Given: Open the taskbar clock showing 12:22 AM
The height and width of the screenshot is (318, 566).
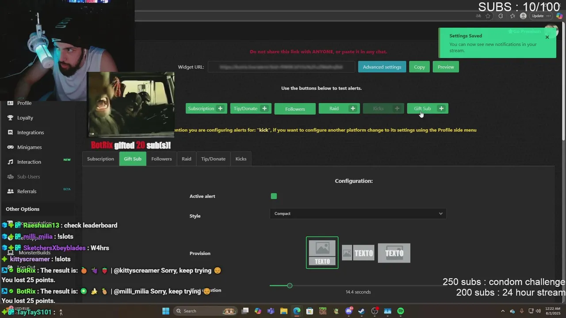Looking at the screenshot, I should point(553,311).
